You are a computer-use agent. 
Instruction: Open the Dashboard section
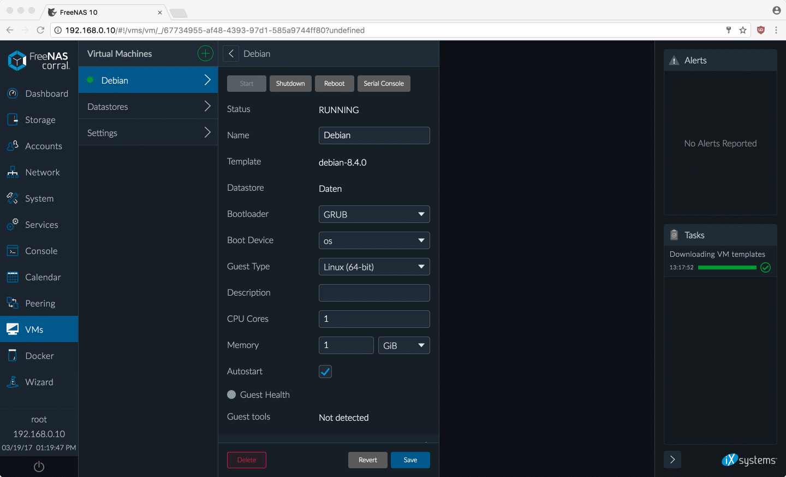click(x=39, y=93)
